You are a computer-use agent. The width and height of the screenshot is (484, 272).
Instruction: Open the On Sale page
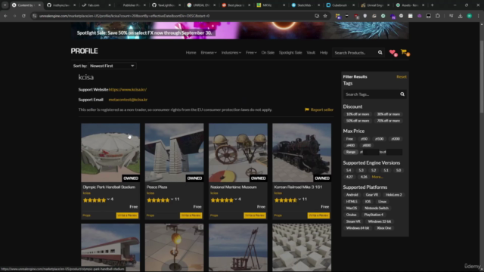[268, 53]
